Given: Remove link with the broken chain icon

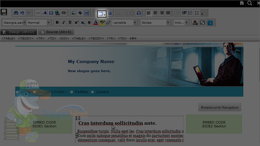Looking at the screenshot, I should 64,13.
